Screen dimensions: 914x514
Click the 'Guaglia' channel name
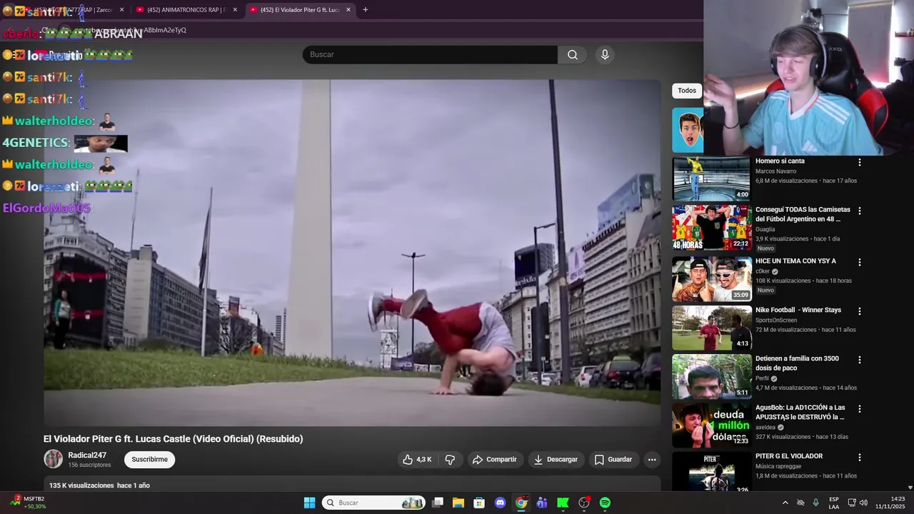tap(765, 229)
